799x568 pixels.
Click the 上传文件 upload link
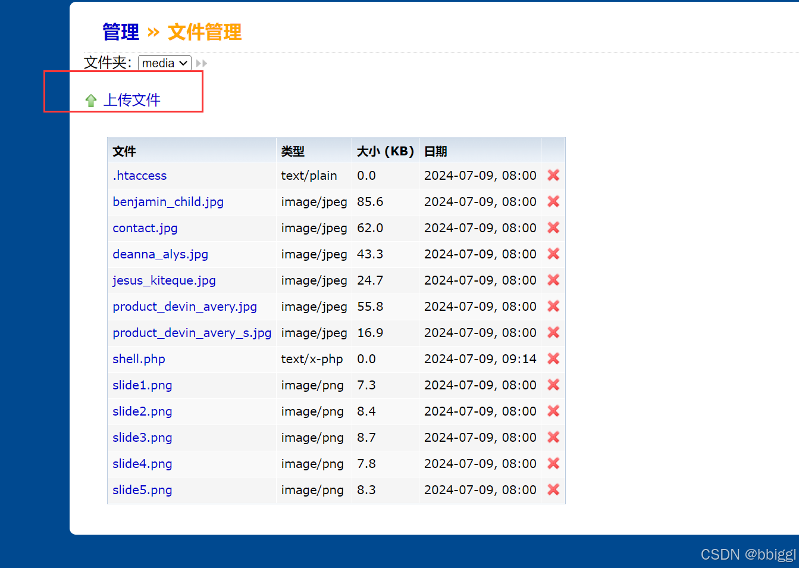pos(132,100)
